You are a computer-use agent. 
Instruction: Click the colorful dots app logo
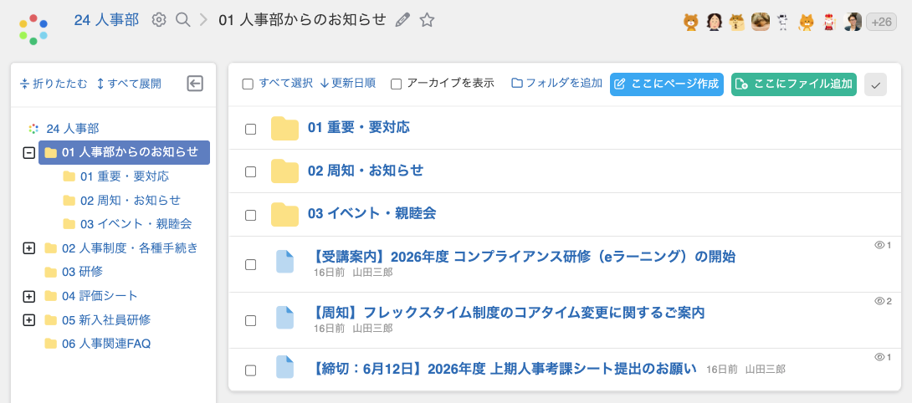33,29
